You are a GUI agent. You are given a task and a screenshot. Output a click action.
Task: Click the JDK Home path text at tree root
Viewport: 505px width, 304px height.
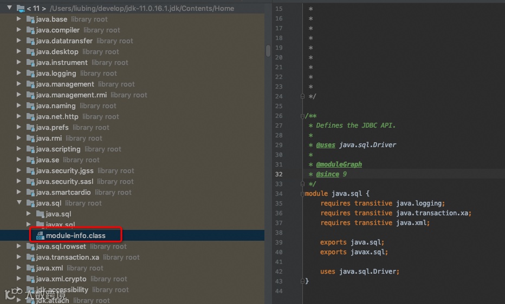(x=142, y=8)
